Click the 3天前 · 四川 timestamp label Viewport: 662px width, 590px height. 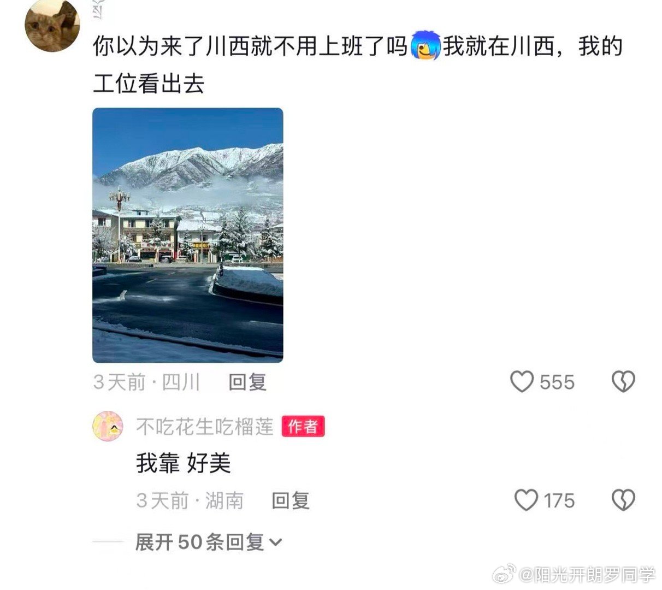coord(147,382)
